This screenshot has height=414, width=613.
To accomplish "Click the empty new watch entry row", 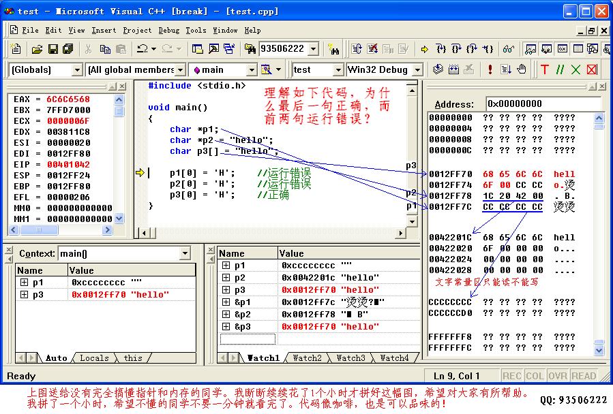I will pyautogui.click(x=248, y=338).
